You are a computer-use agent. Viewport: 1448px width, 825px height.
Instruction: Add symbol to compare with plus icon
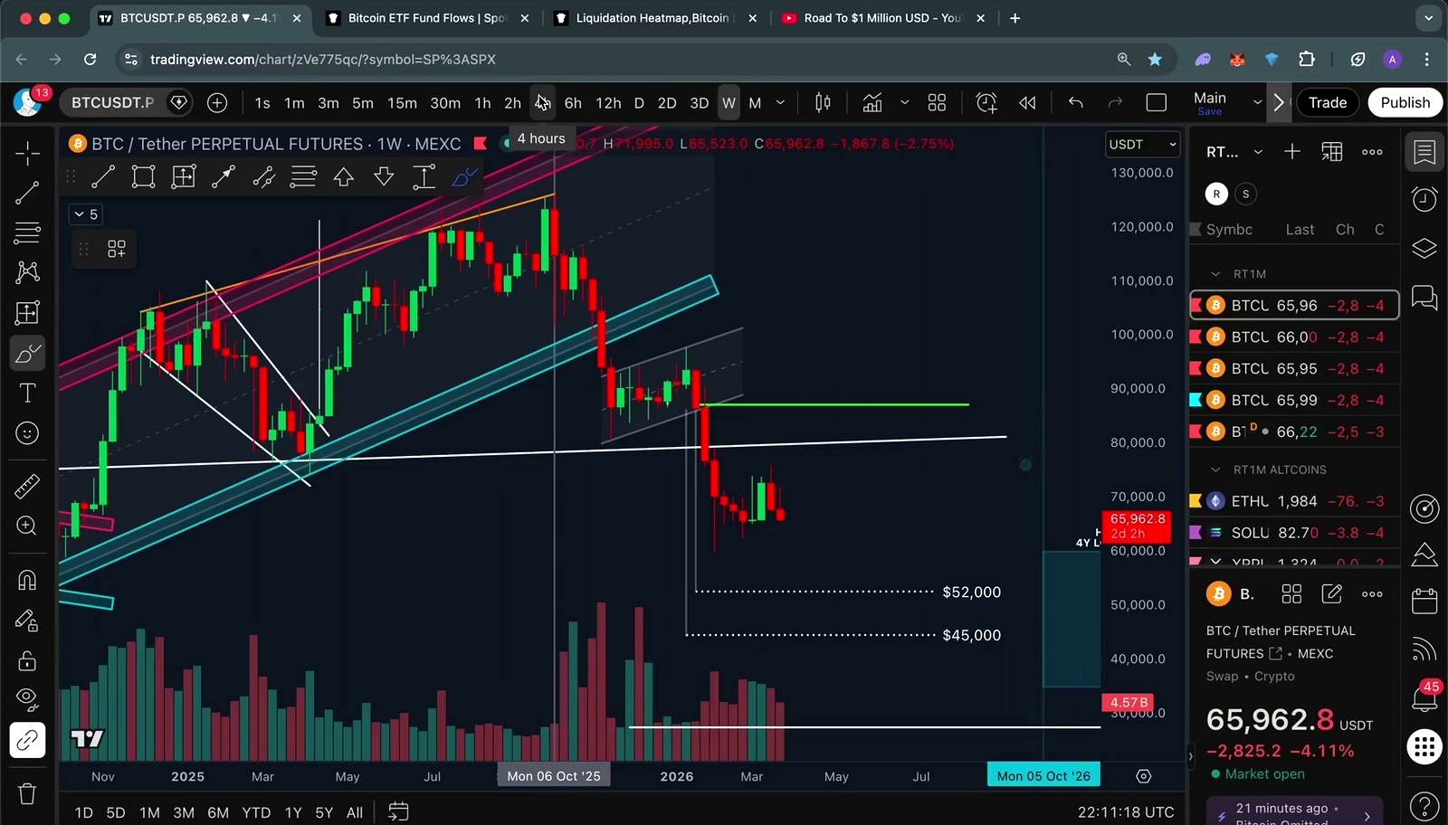(x=217, y=103)
